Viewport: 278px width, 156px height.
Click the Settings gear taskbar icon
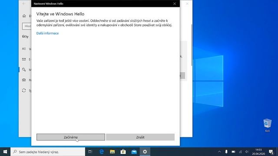[145, 152]
